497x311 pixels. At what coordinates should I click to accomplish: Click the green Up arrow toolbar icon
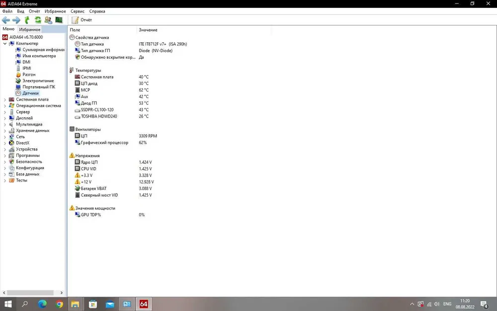click(27, 20)
